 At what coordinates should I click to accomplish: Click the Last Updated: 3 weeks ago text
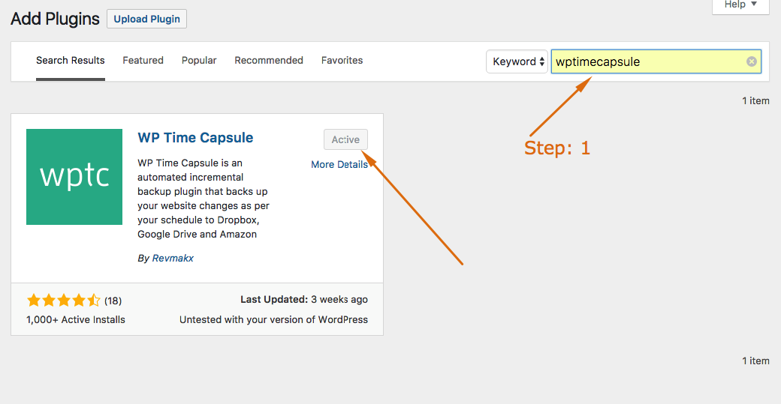304,300
